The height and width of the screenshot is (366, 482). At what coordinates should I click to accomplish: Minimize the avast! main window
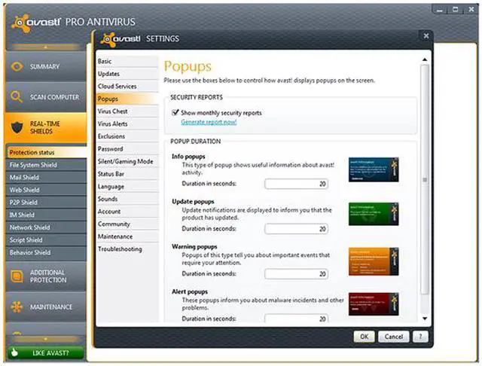click(440, 10)
